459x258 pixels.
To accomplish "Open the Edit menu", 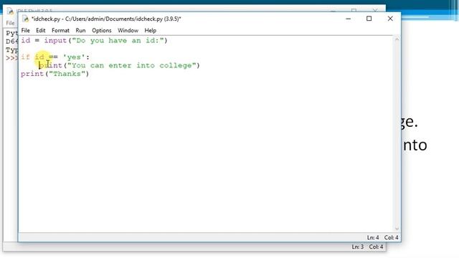I will click(x=40, y=30).
